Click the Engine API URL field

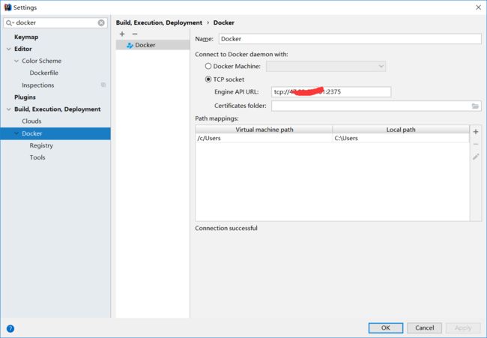click(331, 92)
